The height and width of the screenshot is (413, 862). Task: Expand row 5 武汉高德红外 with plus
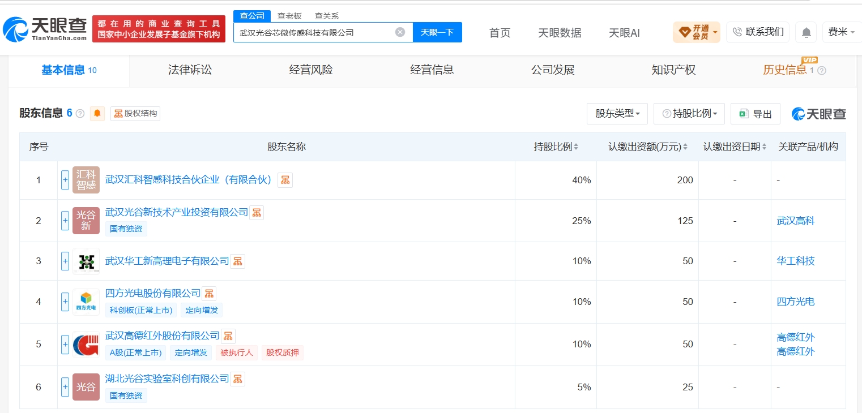tap(65, 345)
